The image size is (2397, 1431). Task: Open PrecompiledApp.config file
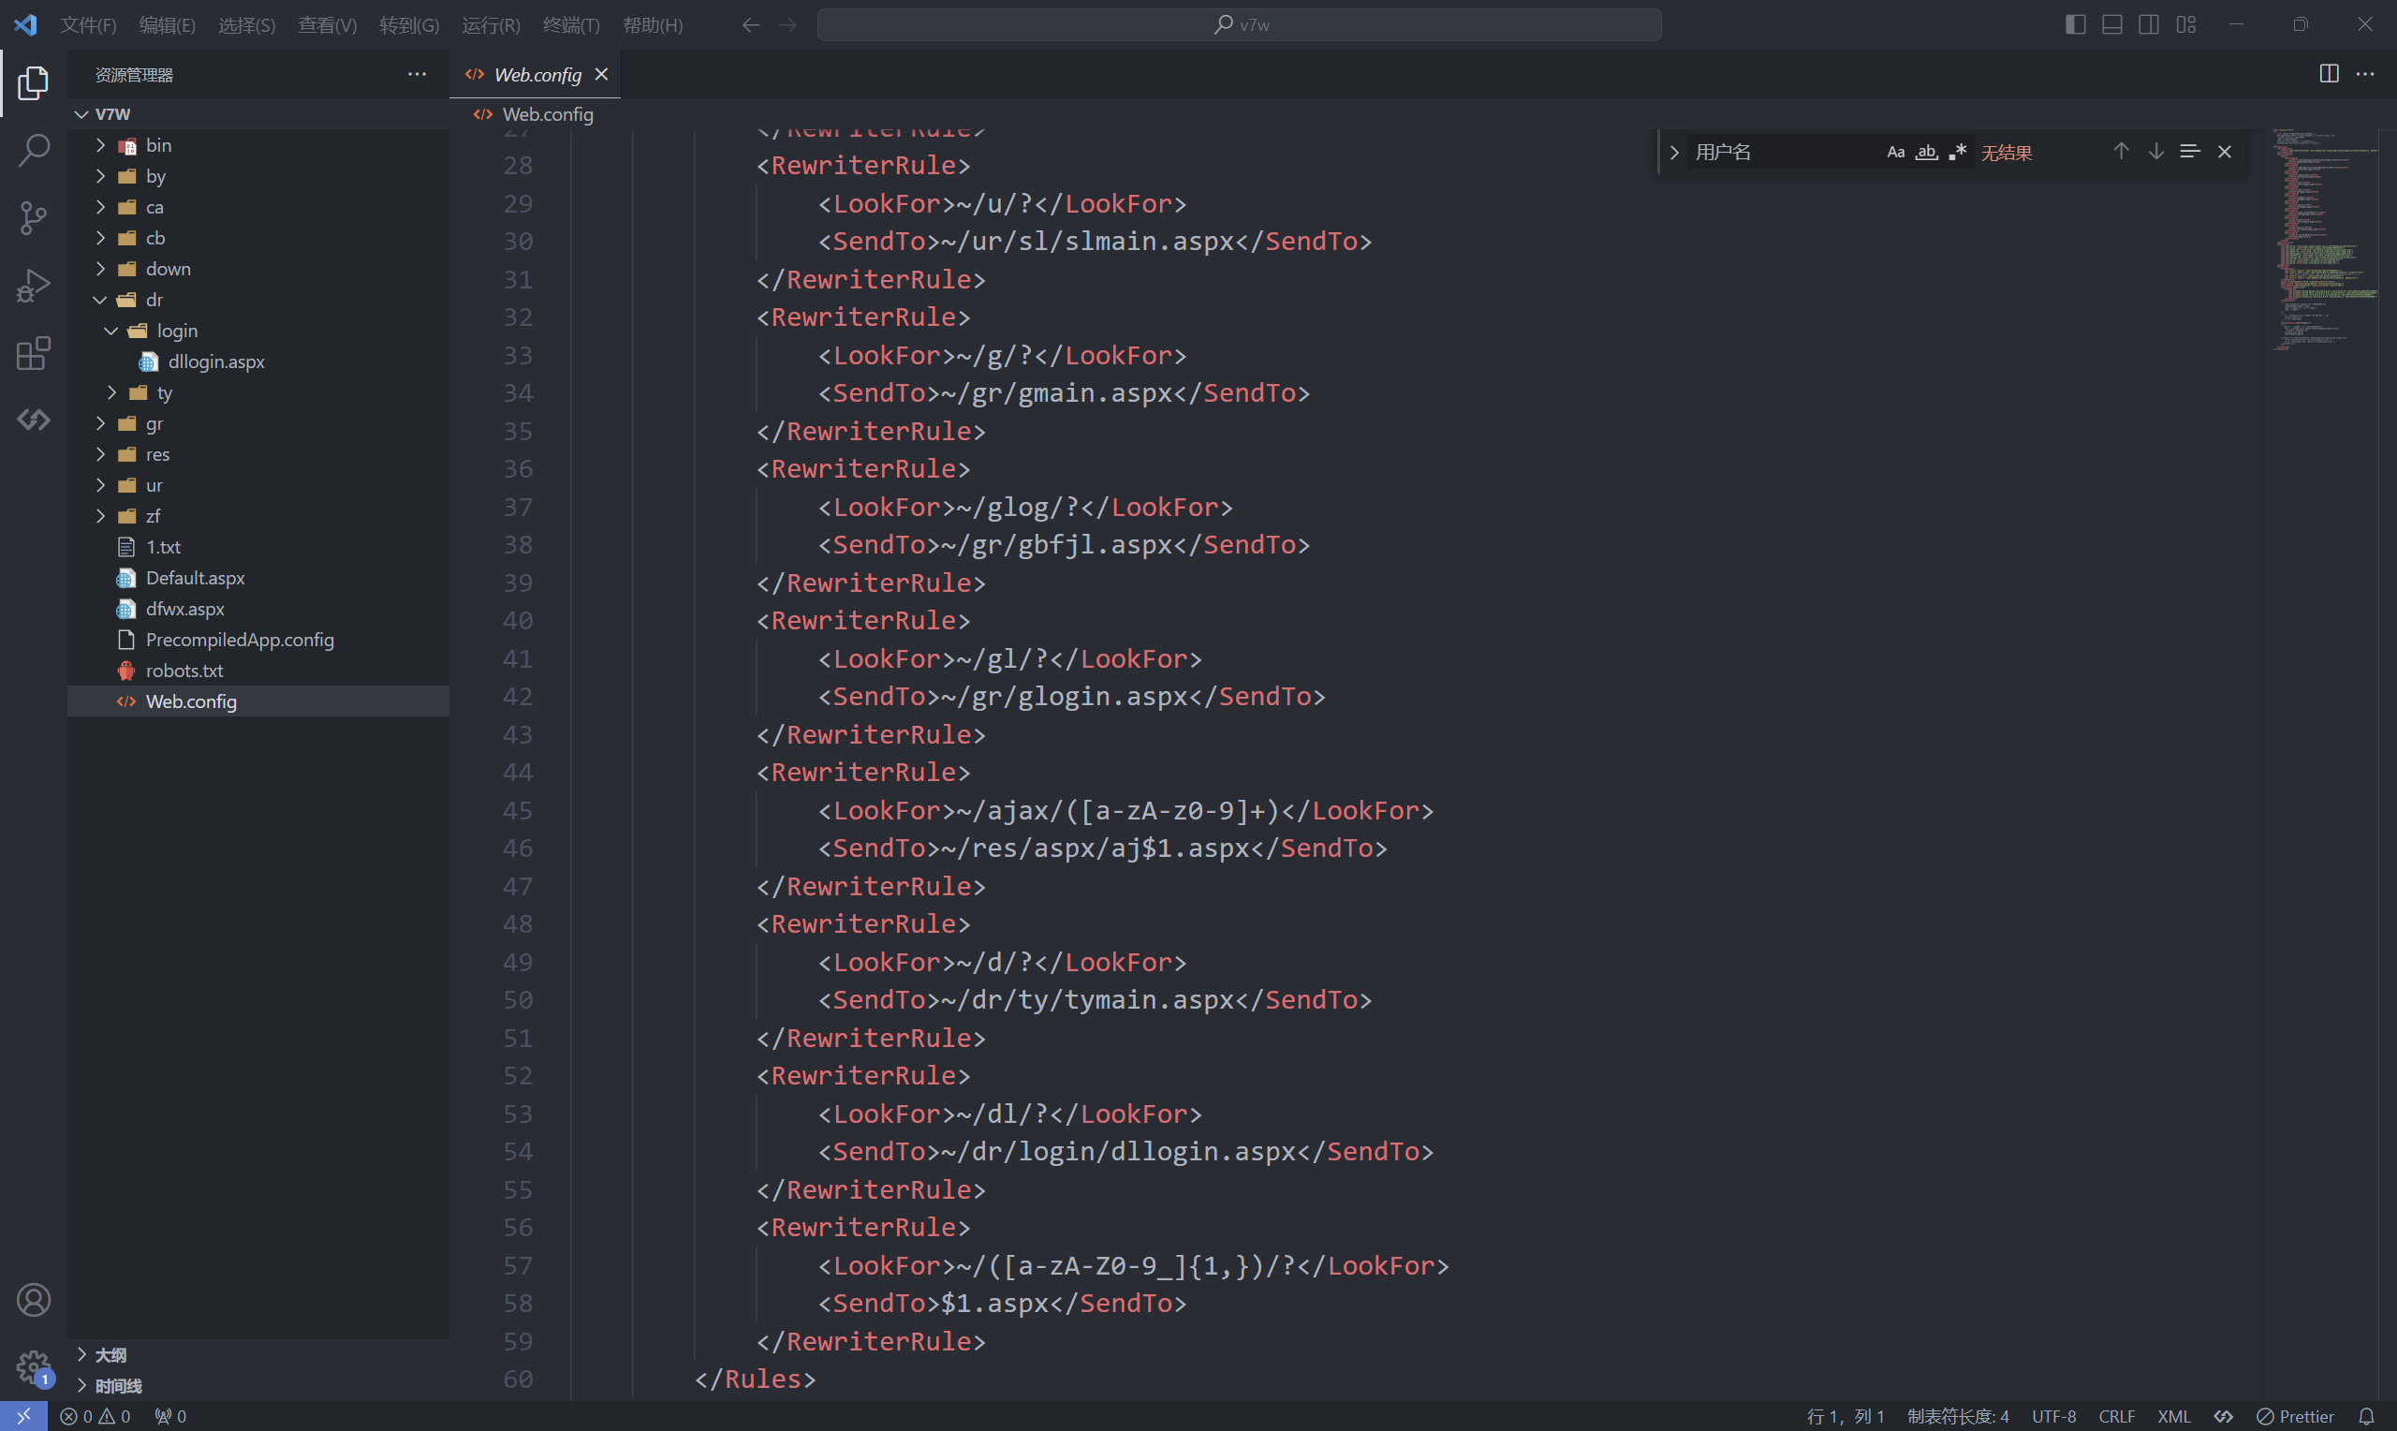[258, 640]
